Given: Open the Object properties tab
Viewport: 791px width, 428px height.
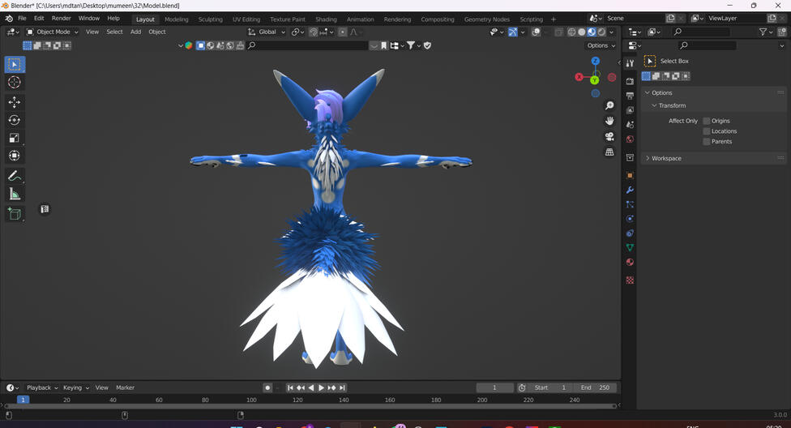Looking at the screenshot, I should tap(630, 175).
